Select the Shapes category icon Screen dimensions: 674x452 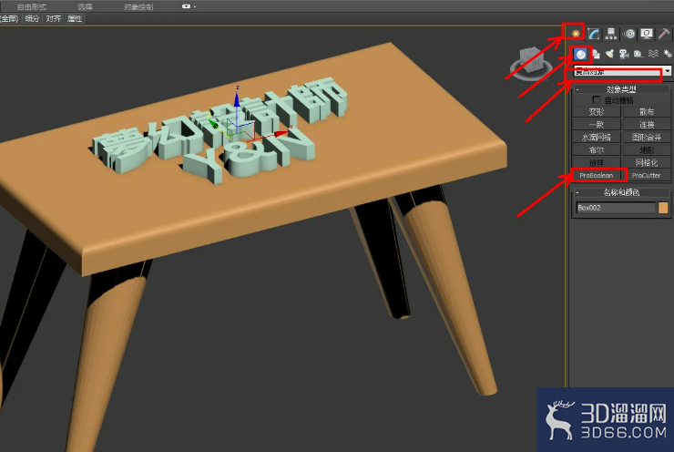click(x=596, y=54)
